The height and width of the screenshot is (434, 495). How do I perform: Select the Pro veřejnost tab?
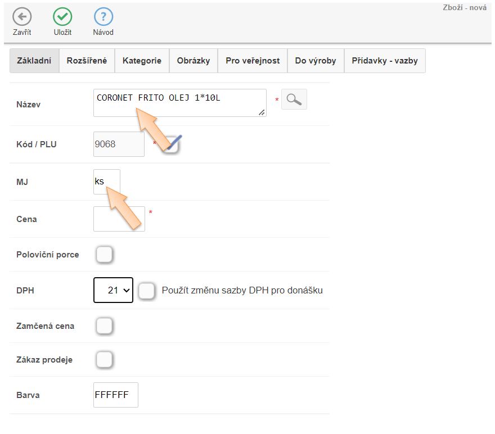coord(253,61)
